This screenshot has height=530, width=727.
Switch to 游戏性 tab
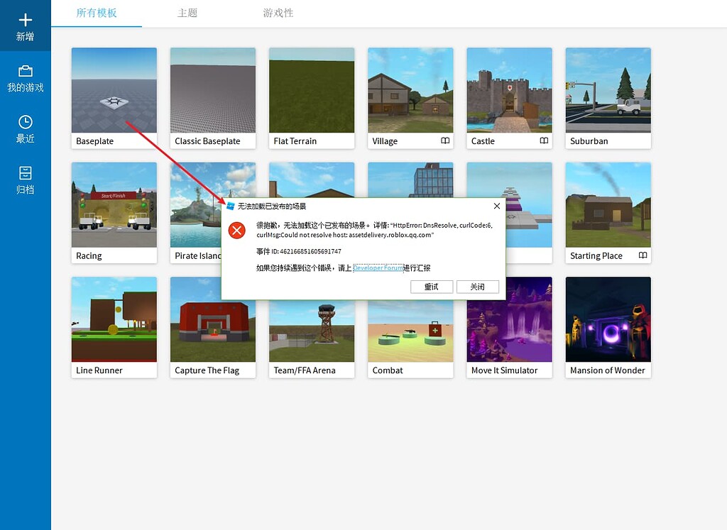click(x=278, y=13)
